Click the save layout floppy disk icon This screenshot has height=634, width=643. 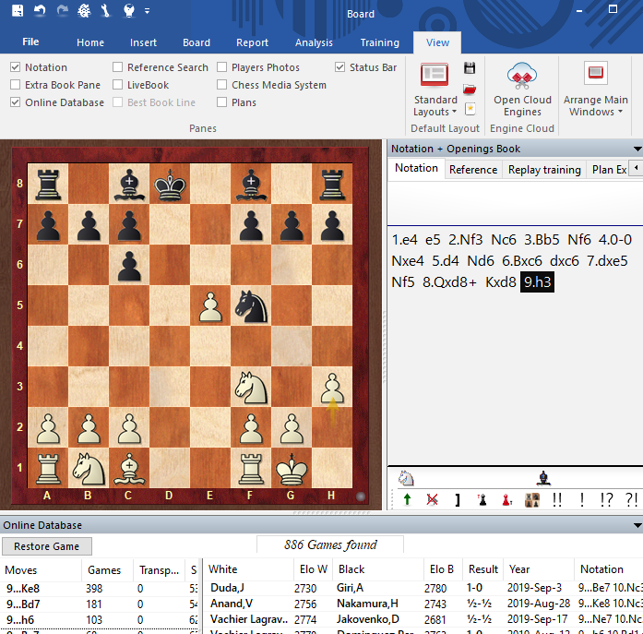point(470,68)
